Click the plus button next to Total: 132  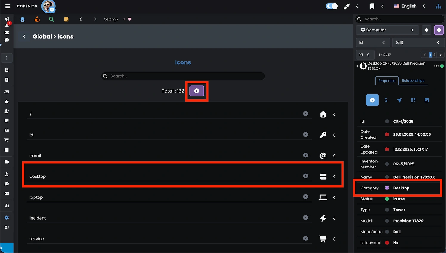pos(196,91)
